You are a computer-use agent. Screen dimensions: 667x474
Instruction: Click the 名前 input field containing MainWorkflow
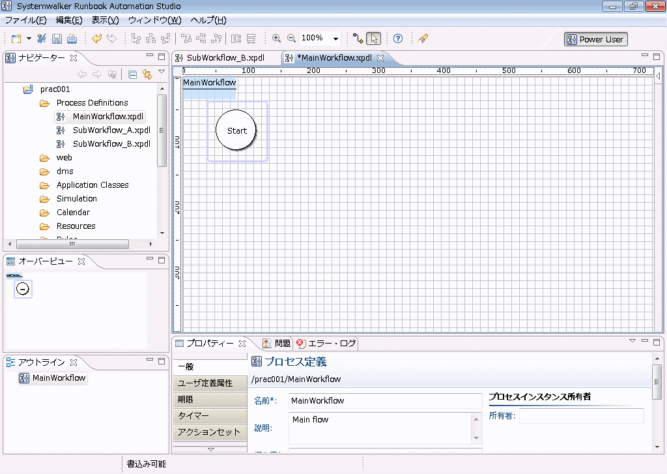(386, 401)
